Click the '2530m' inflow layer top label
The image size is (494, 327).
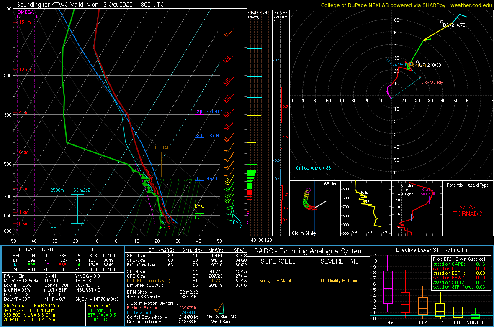(x=57, y=190)
